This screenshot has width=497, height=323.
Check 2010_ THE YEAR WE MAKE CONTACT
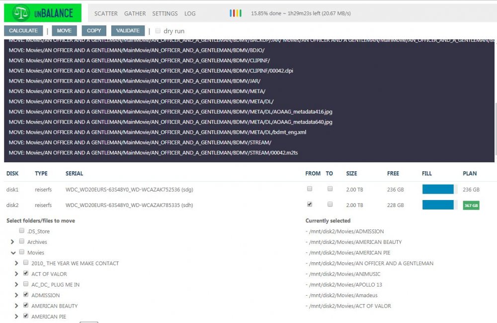click(26, 262)
